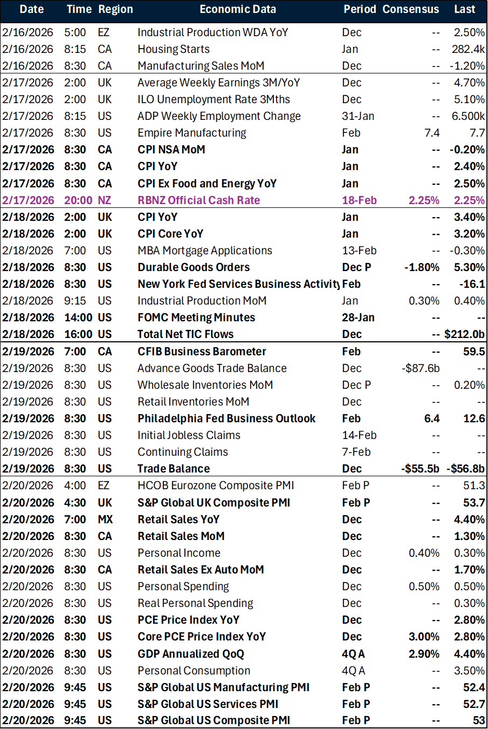
Task: Click the Empire Manufacturing row
Action: pyautogui.click(x=191, y=132)
